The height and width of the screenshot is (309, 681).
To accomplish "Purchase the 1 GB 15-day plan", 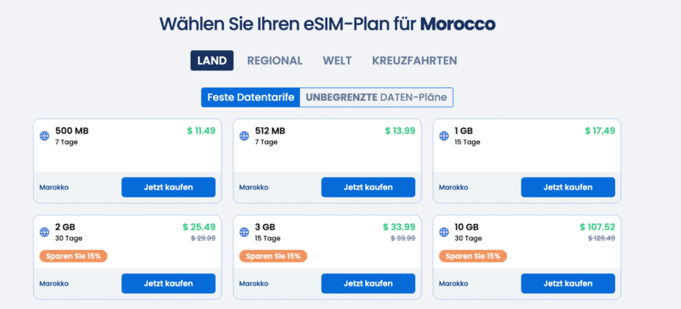I will point(567,187).
